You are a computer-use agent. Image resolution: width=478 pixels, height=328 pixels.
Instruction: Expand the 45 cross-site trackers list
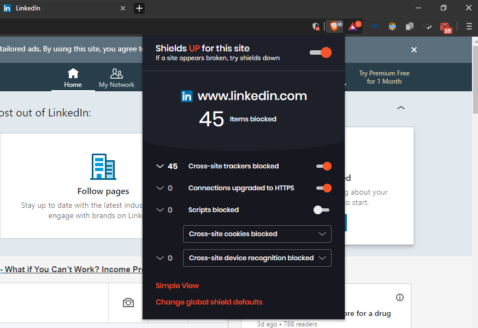(x=160, y=166)
